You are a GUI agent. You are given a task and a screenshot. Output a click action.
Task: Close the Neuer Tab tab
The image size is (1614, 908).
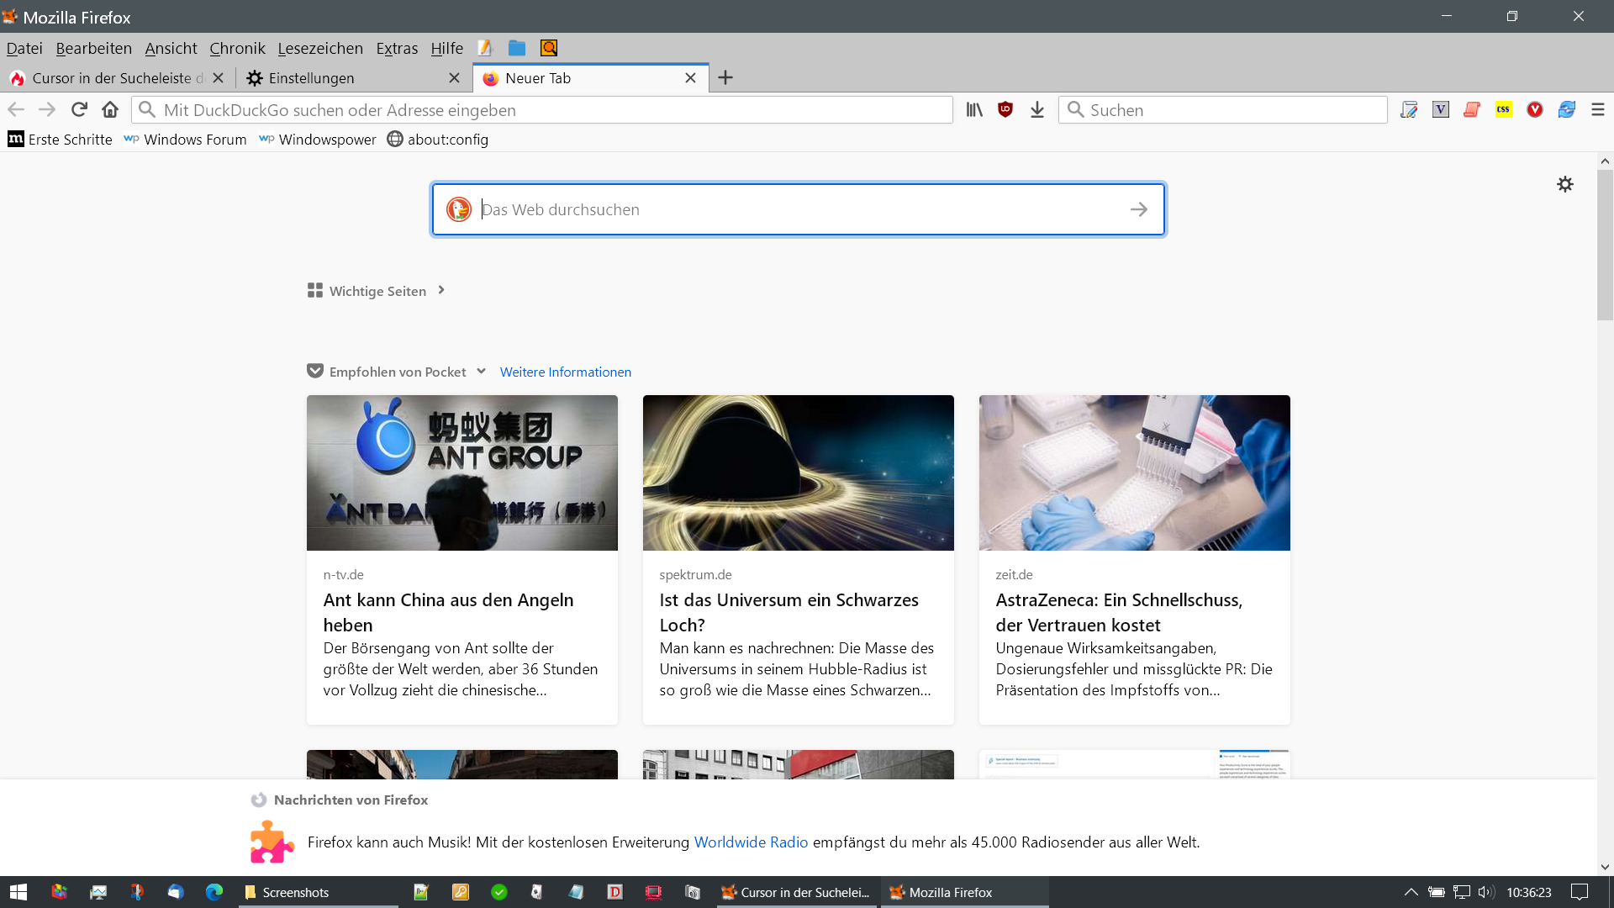[690, 78]
